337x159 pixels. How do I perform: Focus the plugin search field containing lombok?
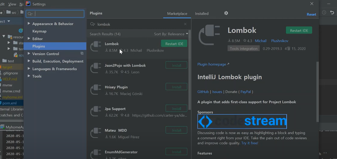(139, 24)
